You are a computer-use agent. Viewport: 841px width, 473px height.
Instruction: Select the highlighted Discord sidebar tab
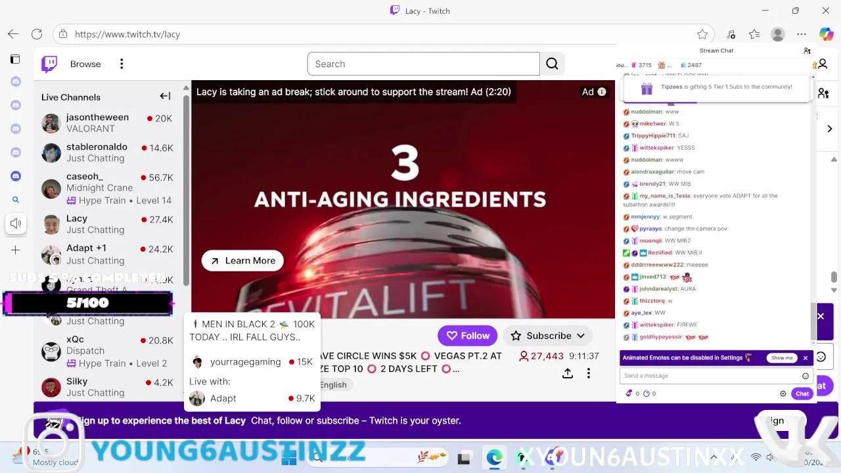coord(16,176)
